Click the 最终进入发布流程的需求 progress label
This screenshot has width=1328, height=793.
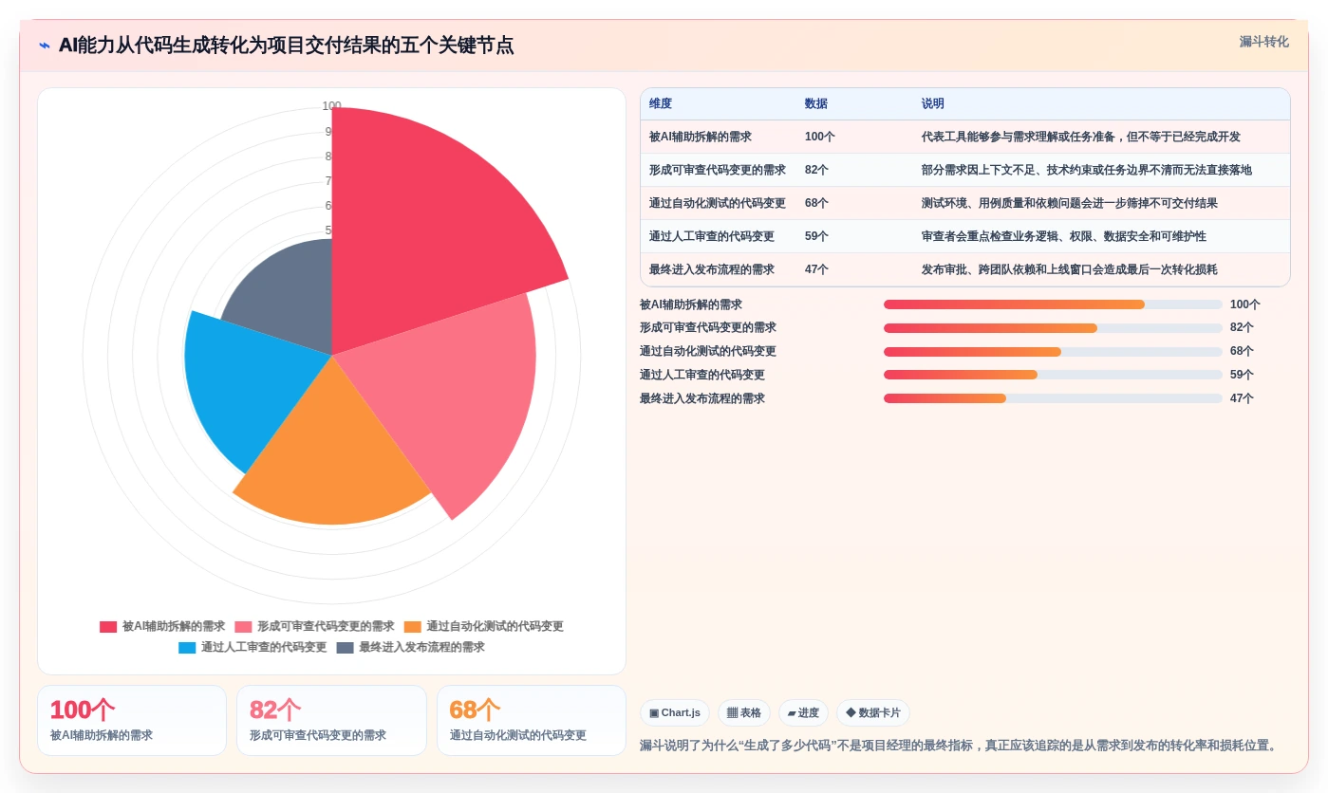pos(702,398)
